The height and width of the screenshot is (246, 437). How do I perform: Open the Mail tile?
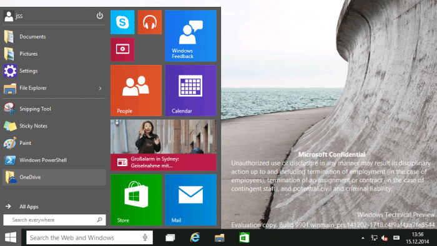tap(190, 200)
